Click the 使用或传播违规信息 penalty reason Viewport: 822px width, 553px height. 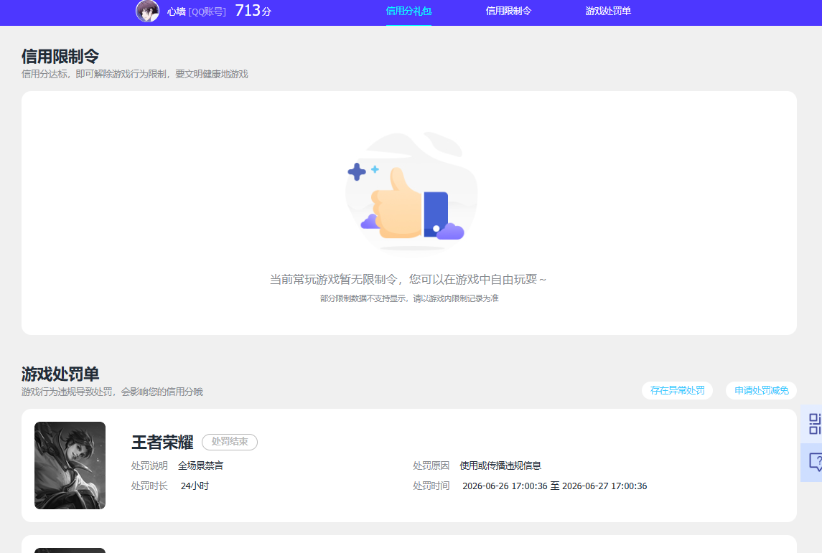[500, 465]
